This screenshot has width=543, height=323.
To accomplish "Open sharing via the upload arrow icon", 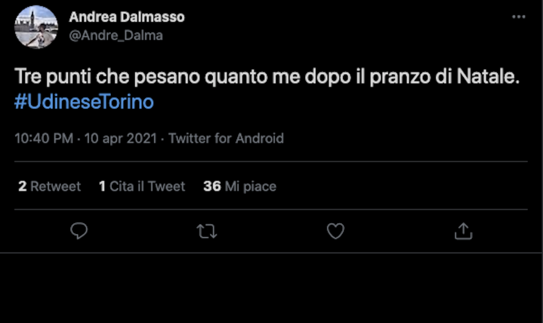I will (x=463, y=230).
